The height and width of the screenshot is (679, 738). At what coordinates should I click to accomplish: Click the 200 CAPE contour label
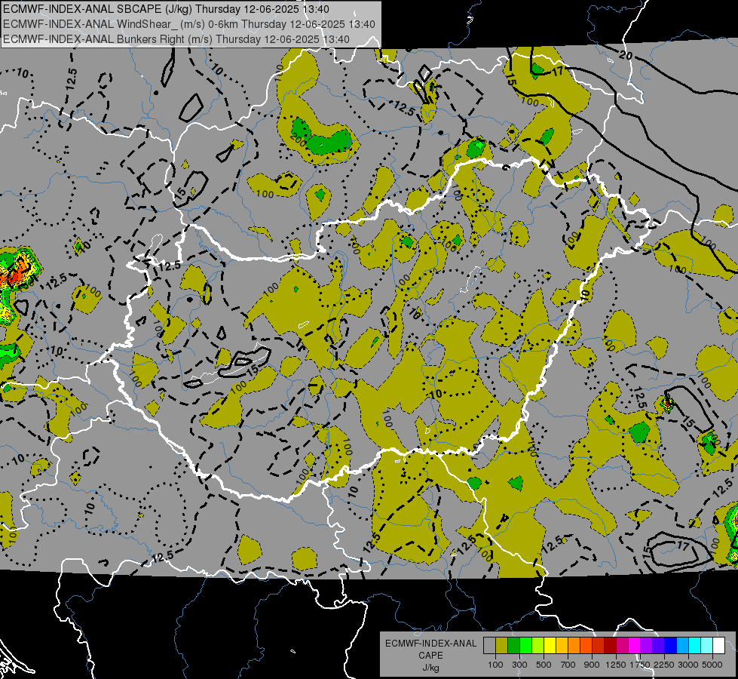[x=298, y=140]
